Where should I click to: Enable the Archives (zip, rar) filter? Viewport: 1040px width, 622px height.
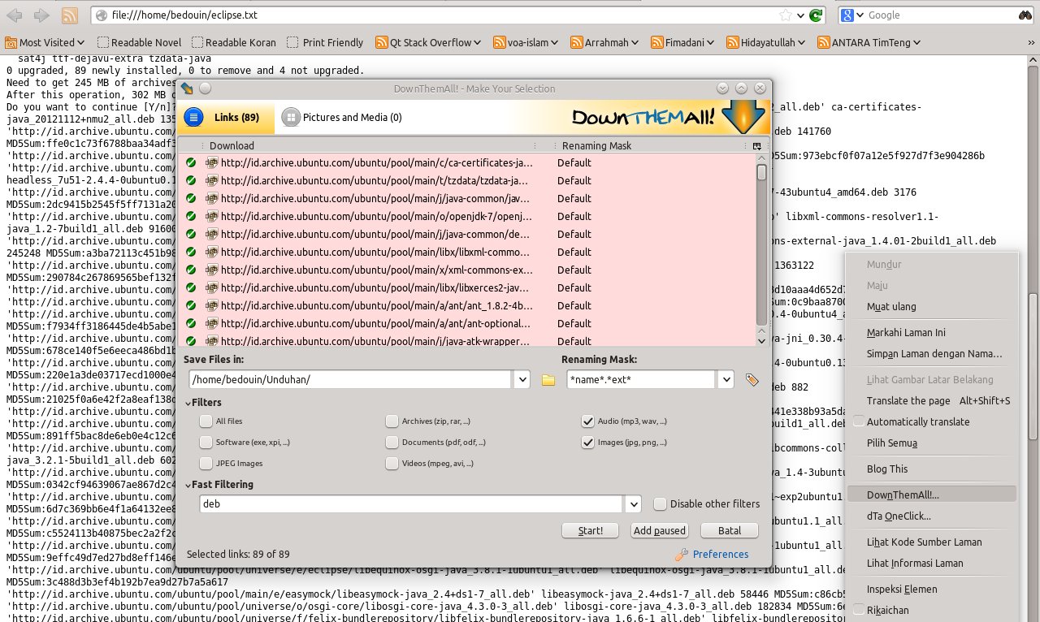pyautogui.click(x=392, y=421)
